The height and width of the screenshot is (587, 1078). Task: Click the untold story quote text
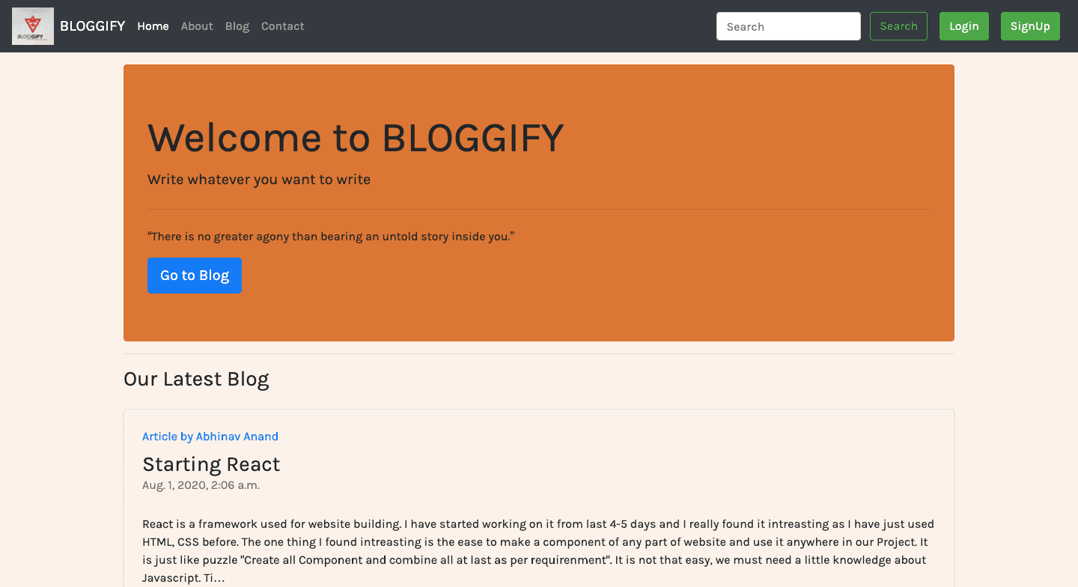pos(330,235)
